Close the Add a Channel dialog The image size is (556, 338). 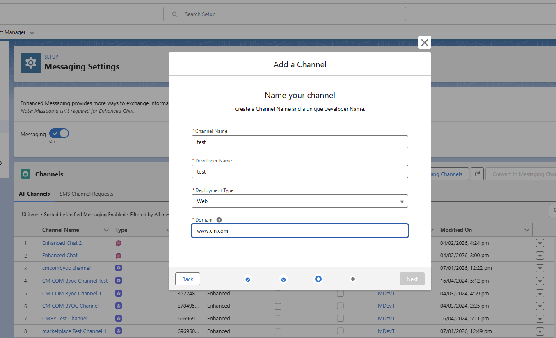tap(425, 42)
